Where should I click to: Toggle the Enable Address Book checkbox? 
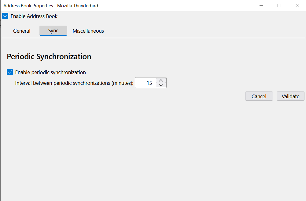pos(5,16)
